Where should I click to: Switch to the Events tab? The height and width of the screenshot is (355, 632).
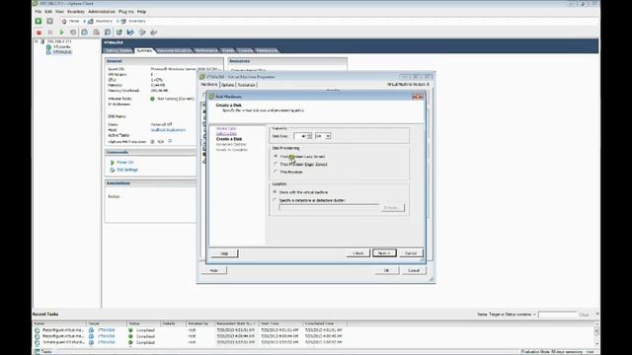(x=228, y=50)
